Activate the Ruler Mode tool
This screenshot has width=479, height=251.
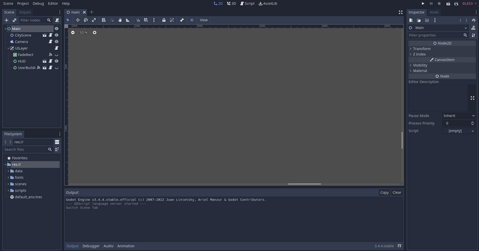point(128,20)
